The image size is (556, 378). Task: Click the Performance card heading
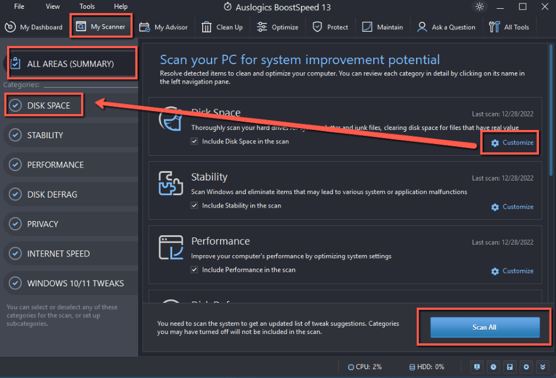tap(220, 241)
